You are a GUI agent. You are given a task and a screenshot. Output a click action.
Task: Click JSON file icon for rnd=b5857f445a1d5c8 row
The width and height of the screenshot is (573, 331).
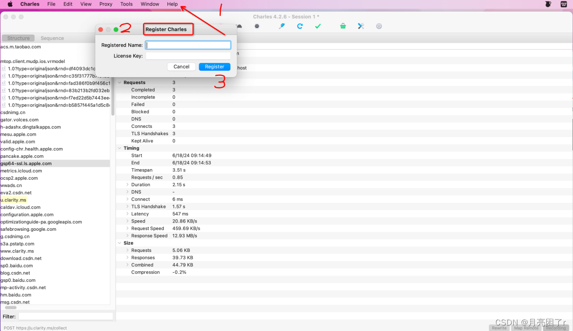click(4, 105)
